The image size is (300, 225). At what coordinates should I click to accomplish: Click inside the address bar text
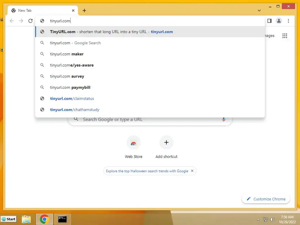(x=60, y=21)
